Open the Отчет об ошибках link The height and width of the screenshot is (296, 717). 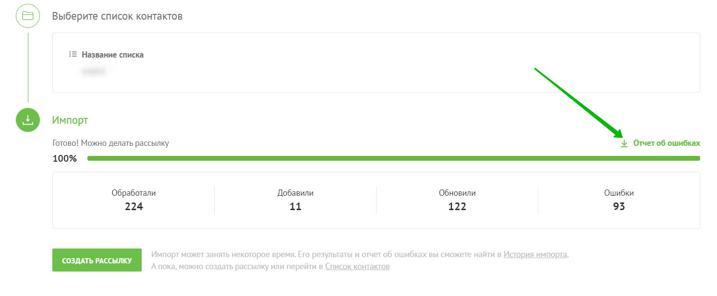click(x=667, y=143)
